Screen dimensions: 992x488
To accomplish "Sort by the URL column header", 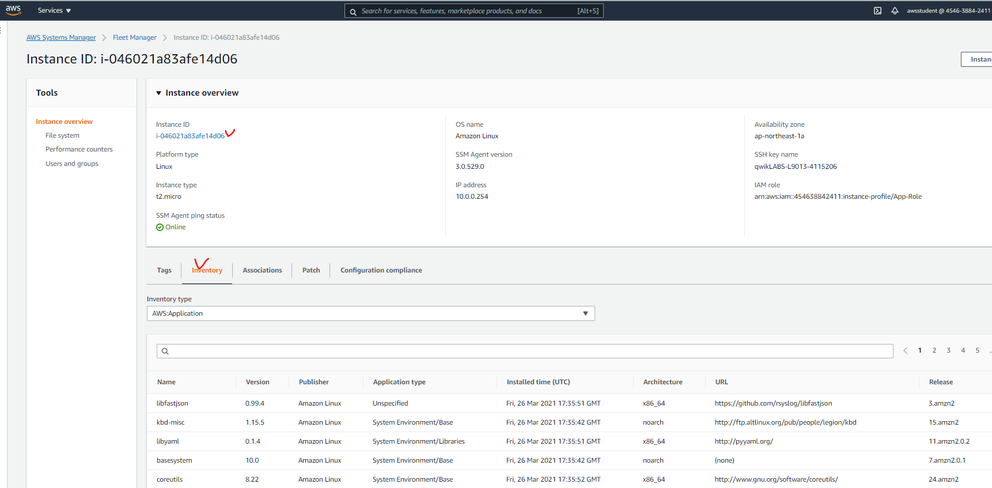I will (x=722, y=382).
